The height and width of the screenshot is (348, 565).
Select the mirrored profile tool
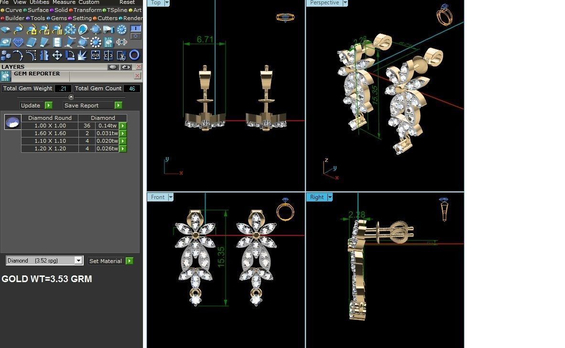click(44, 55)
